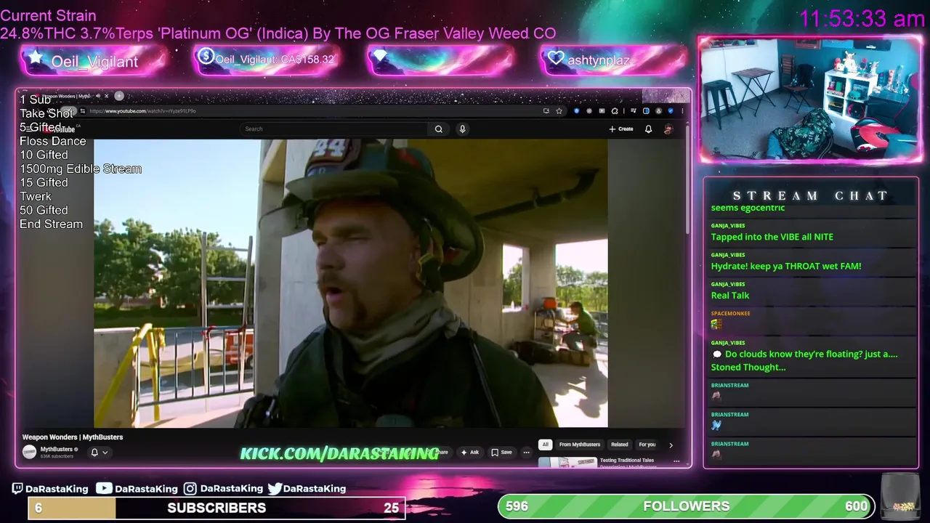Click the FOLLOWERS goal progress bar
Screen dimensions: 930x523
[x=686, y=506]
